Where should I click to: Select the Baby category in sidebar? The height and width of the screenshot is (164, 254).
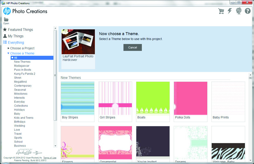(x=17, y=114)
